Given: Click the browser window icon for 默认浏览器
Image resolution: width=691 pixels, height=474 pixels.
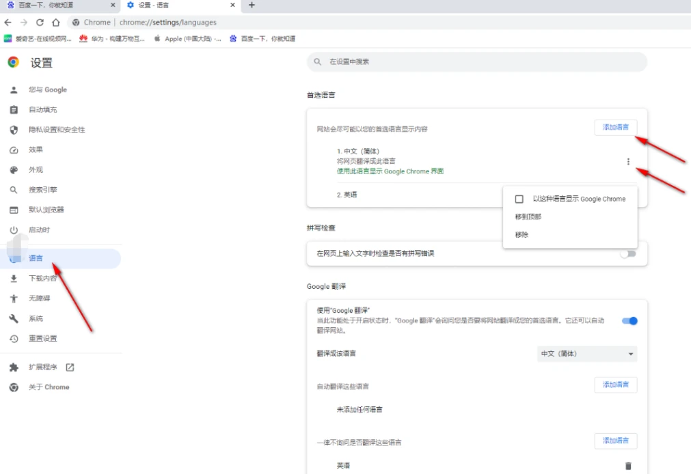Looking at the screenshot, I should pos(14,210).
